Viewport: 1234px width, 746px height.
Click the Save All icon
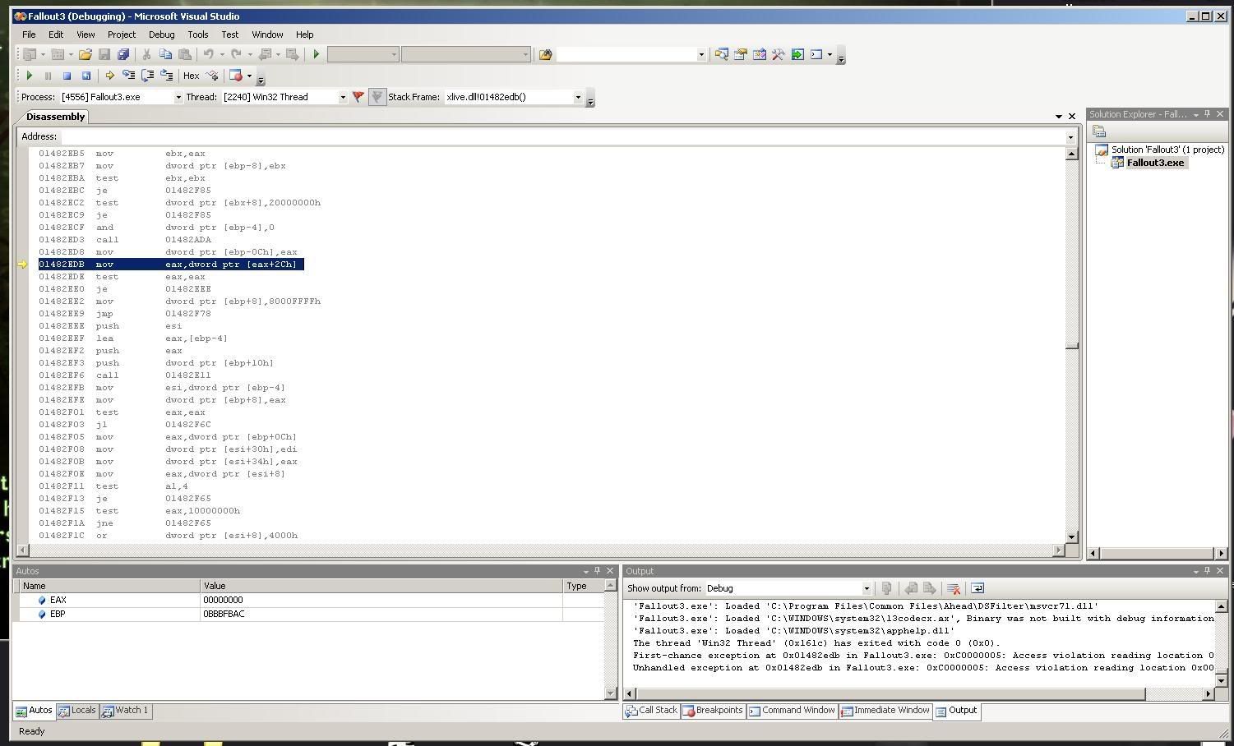coord(123,54)
